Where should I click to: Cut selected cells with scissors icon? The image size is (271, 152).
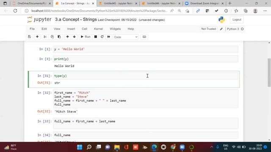coord(45,37)
